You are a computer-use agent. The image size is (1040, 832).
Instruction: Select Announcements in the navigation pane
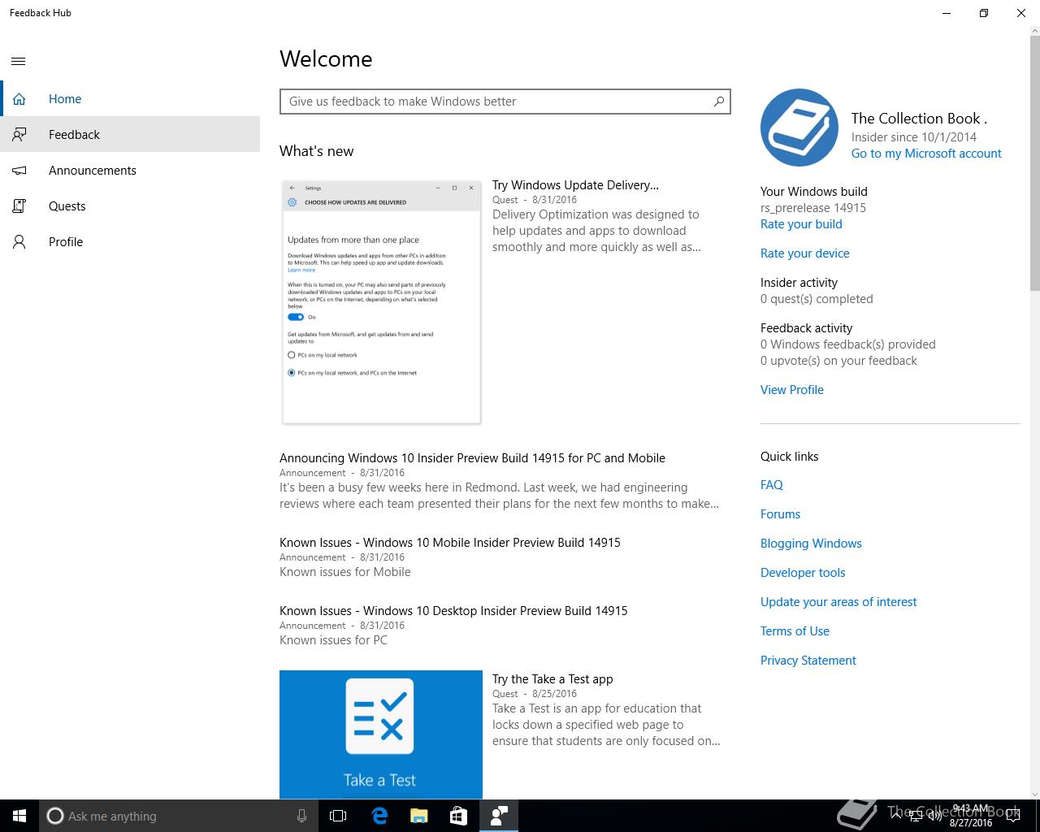[x=130, y=171]
